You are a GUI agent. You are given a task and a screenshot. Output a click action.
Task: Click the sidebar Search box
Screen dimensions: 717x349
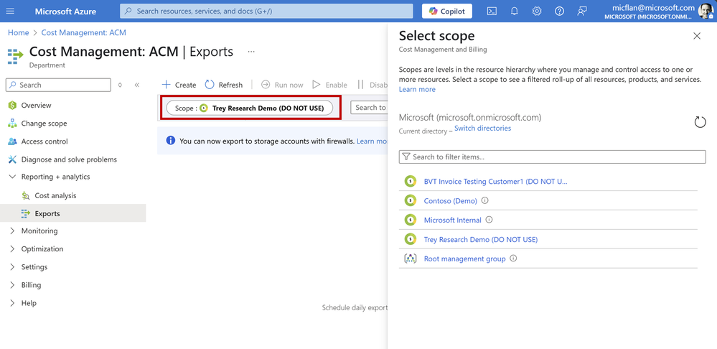[59, 85]
